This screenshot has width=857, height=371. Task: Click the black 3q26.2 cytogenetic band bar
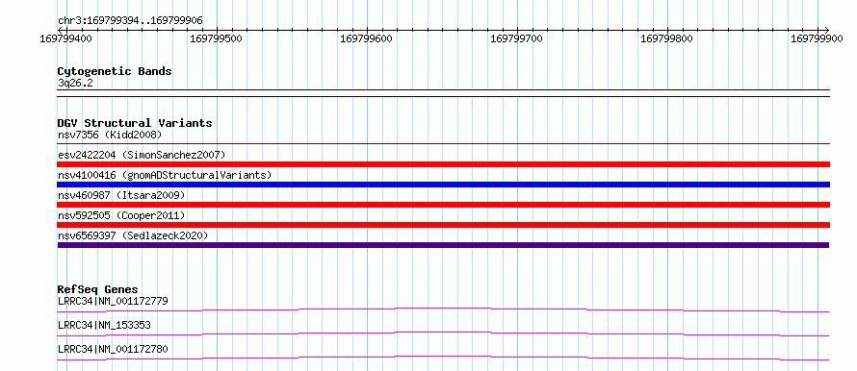[443, 93]
